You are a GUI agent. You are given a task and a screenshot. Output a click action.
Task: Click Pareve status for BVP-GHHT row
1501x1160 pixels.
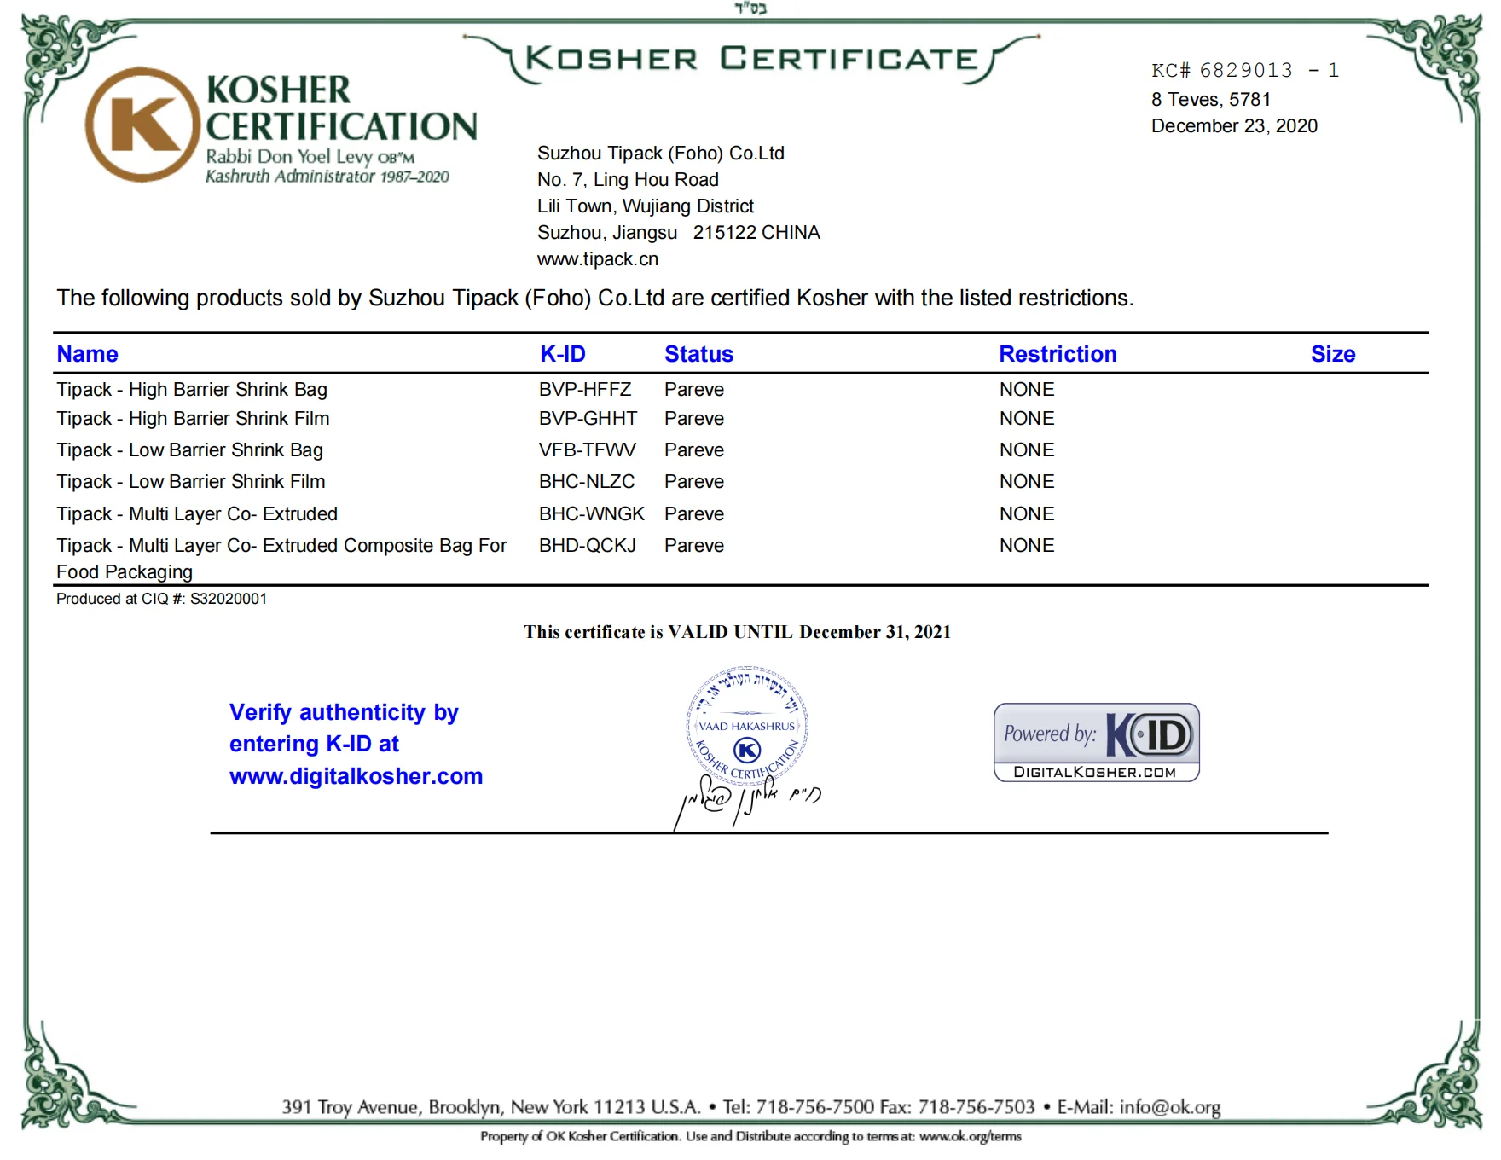[x=694, y=419]
